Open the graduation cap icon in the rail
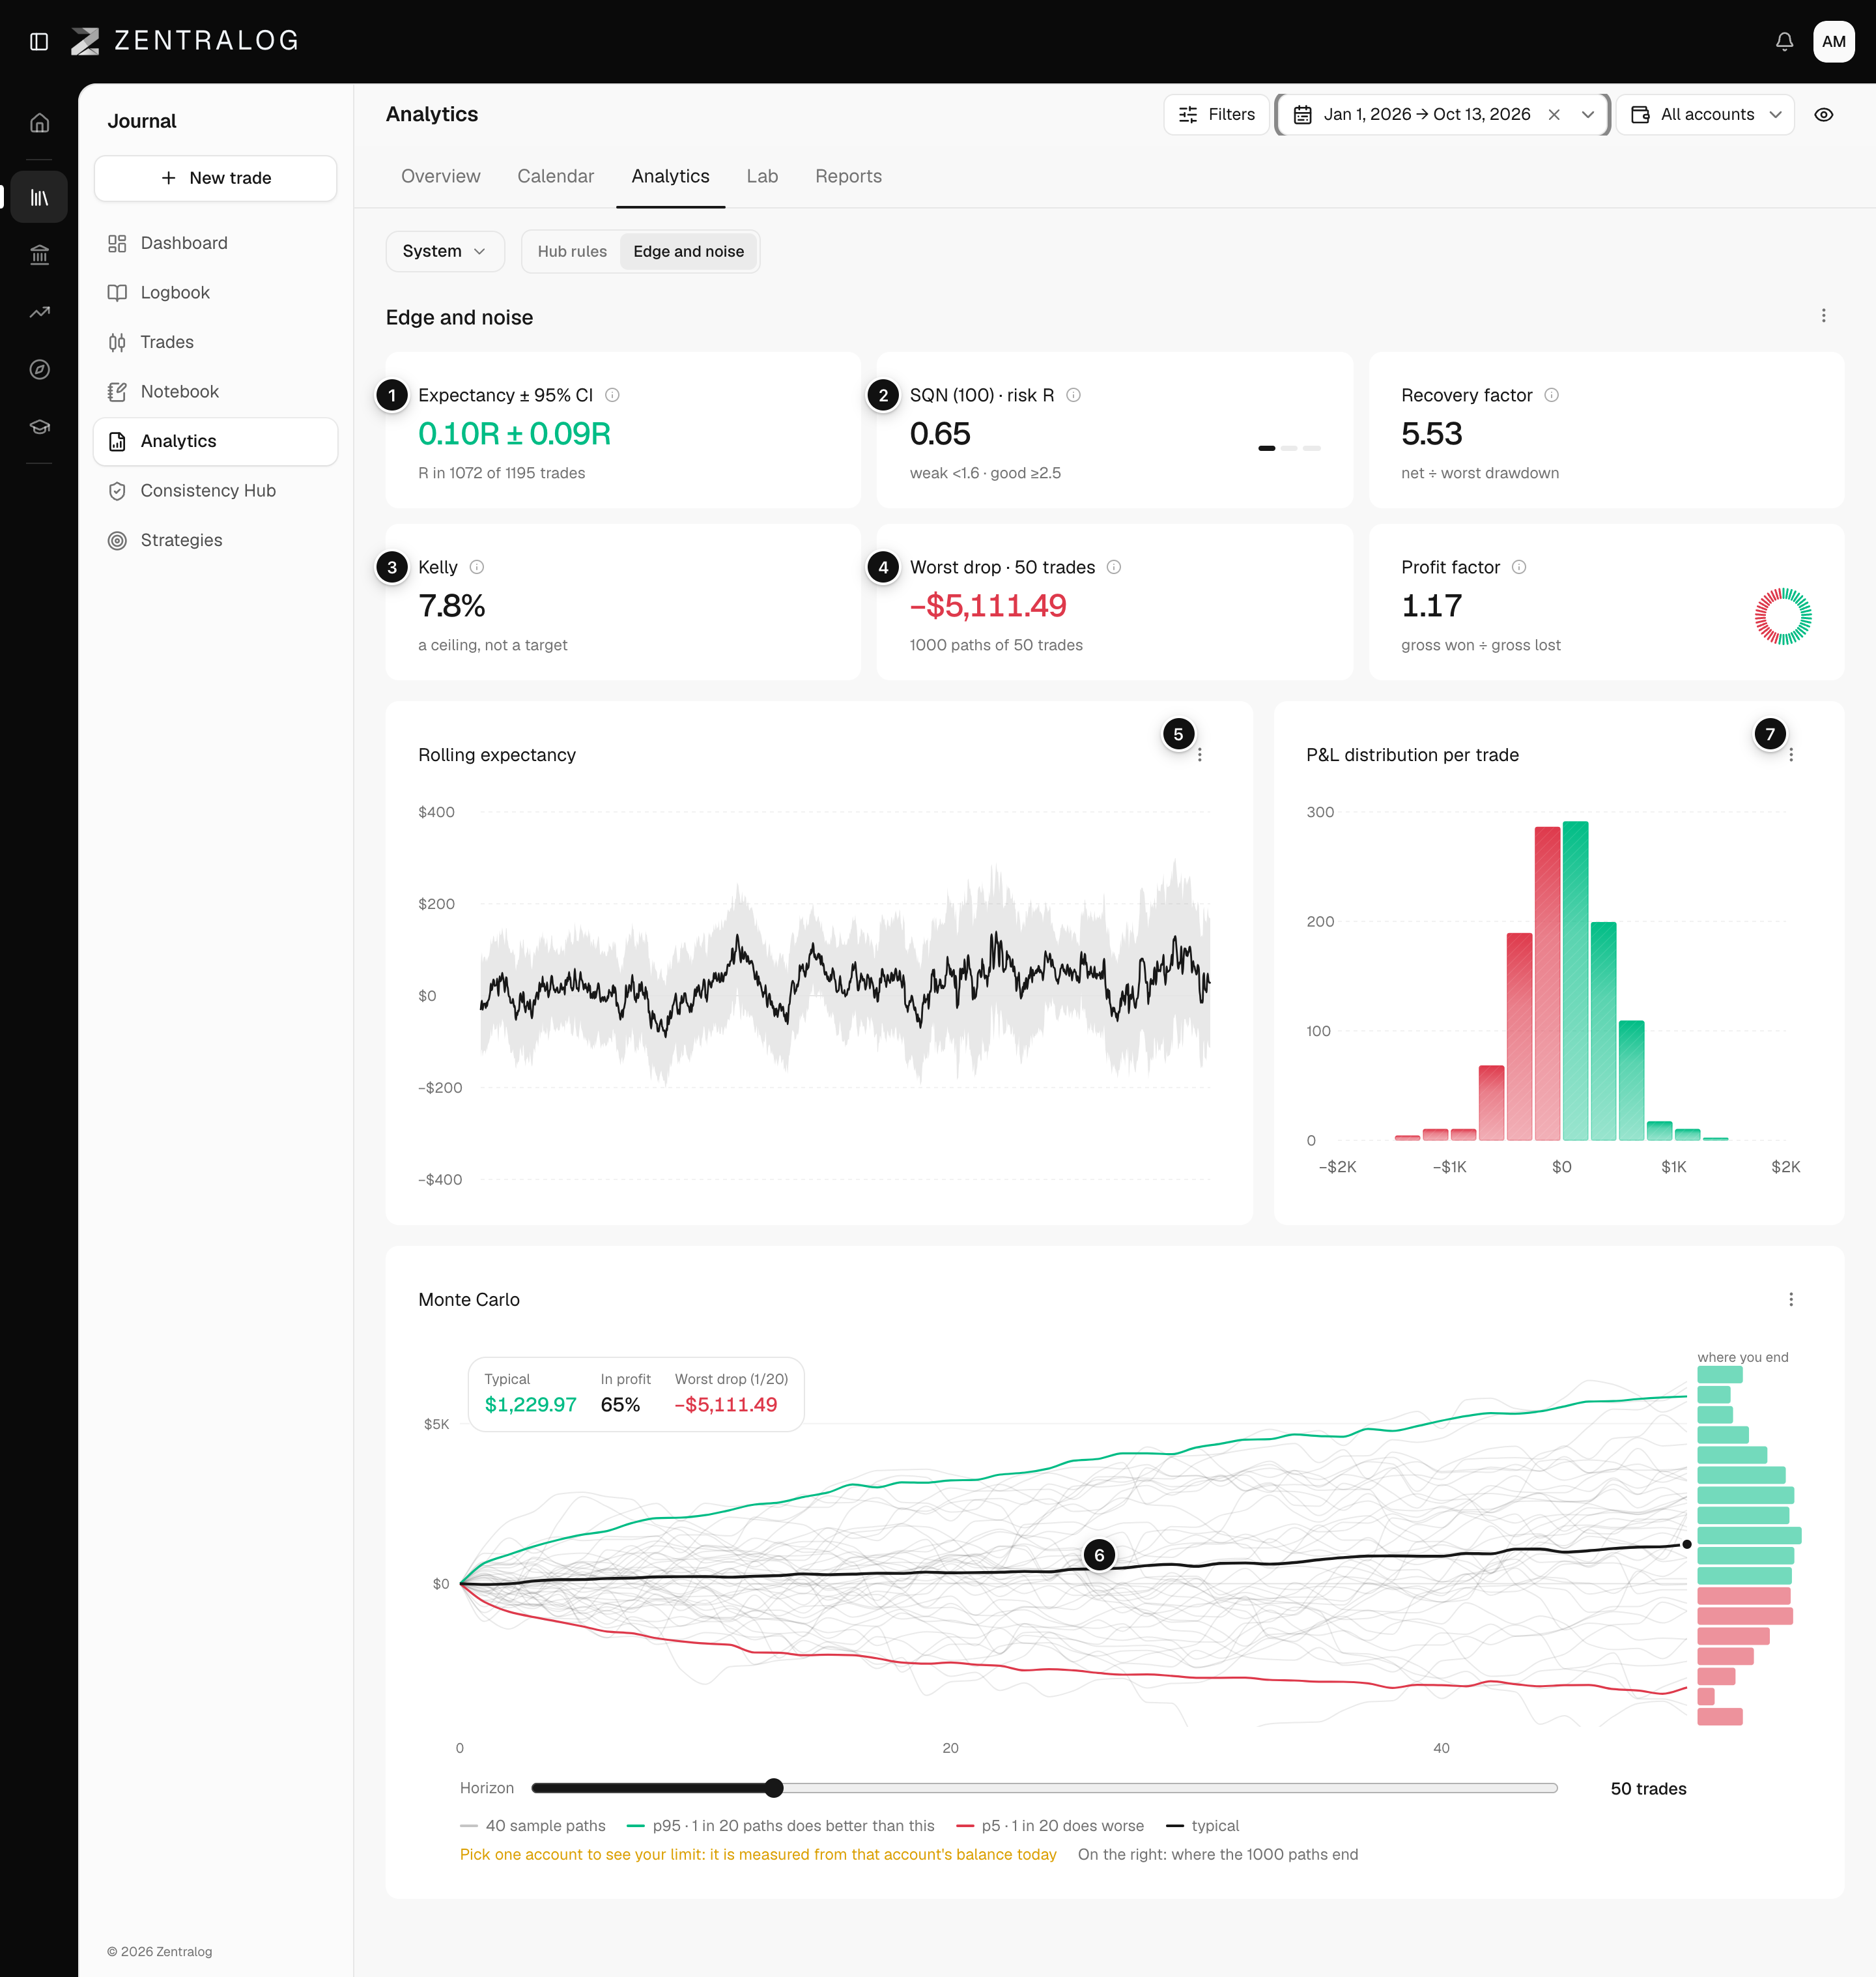Screen dimensions: 1876x1977 coord(39,426)
